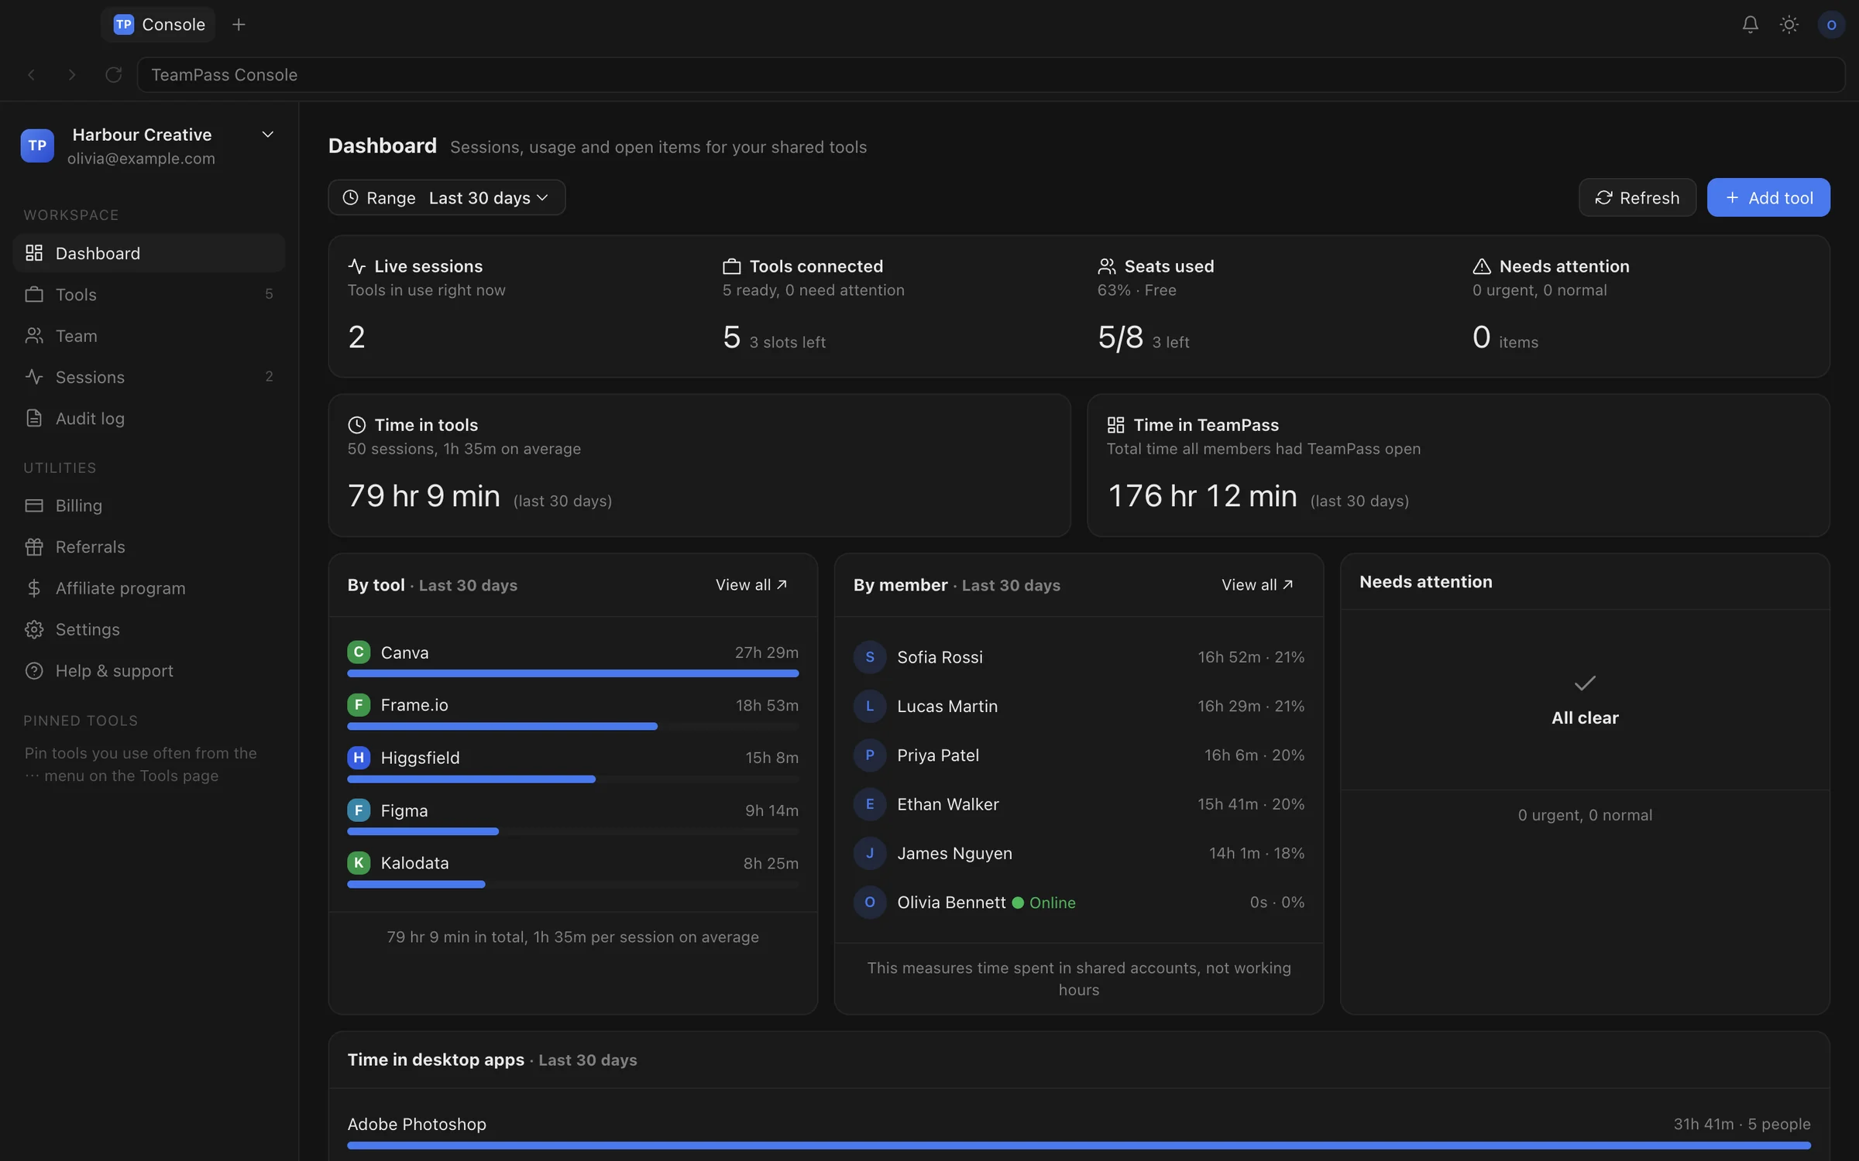Click the Help & support question icon
Viewport: 1859px width, 1161px height.
coord(34,670)
